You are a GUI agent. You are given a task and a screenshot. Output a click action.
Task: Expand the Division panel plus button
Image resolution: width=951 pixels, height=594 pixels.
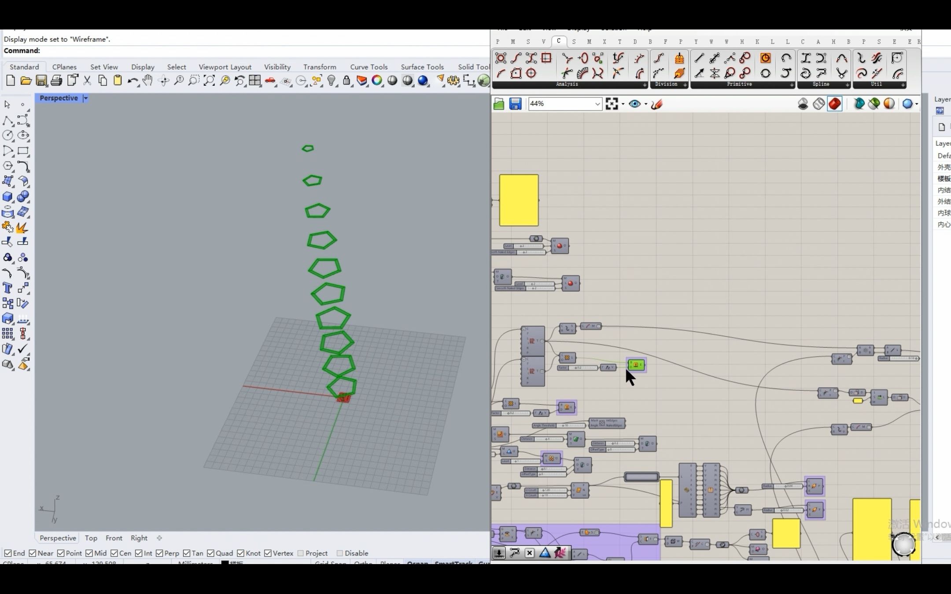(x=685, y=84)
